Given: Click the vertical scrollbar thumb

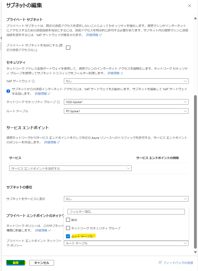Looking at the screenshot, I should pyautogui.click(x=195, y=172).
